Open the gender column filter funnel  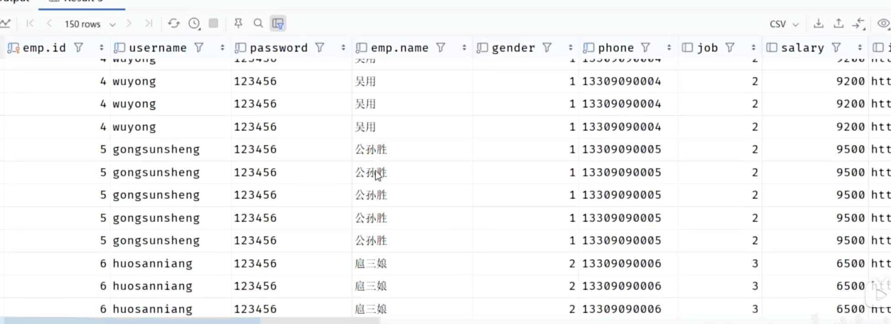[x=547, y=47]
